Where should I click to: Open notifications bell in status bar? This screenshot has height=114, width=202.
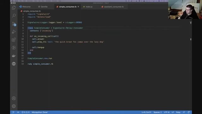[x=188, y=112]
